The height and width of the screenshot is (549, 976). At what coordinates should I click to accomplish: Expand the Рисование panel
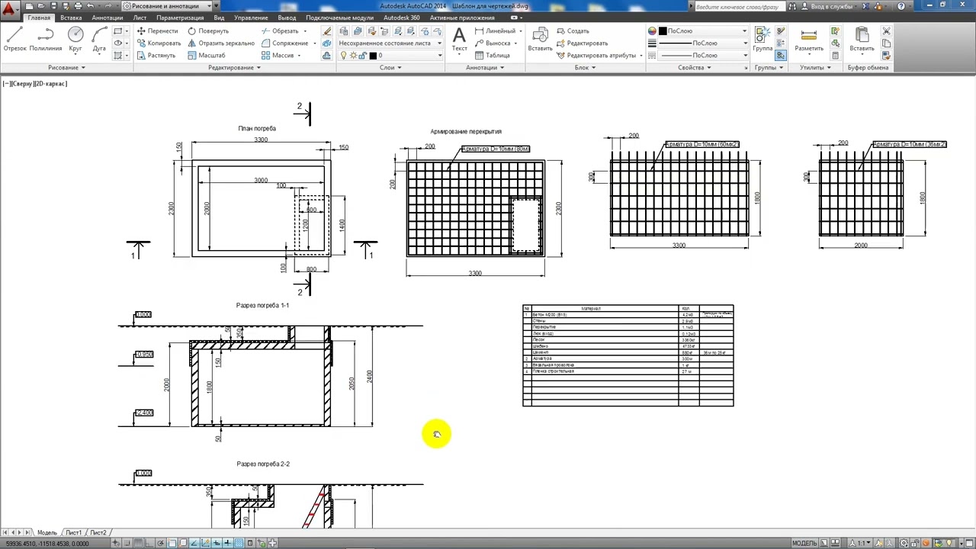pyautogui.click(x=66, y=68)
